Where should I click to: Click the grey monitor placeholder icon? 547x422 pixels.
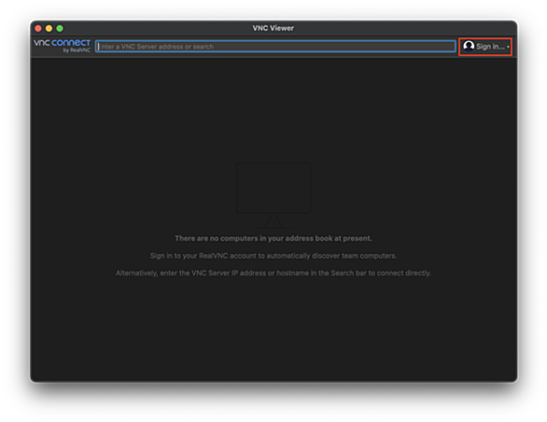coord(273,195)
